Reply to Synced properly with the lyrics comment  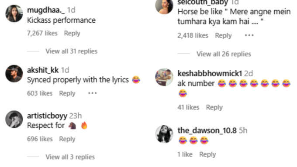pyautogui.click(x=67, y=93)
